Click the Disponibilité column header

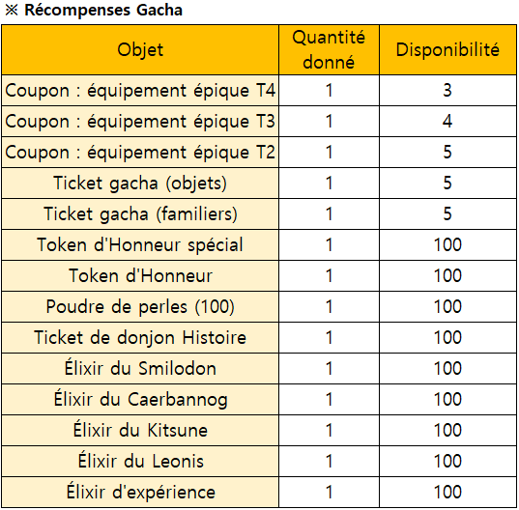[x=447, y=49]
